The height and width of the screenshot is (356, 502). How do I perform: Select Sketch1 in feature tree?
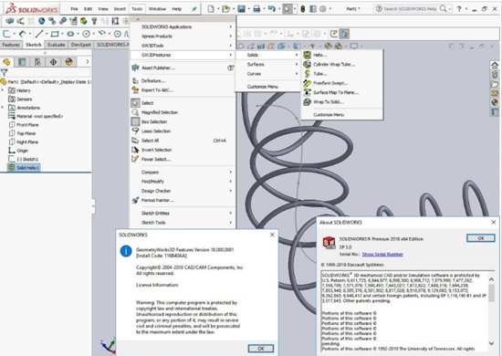[x=24, y=159]
